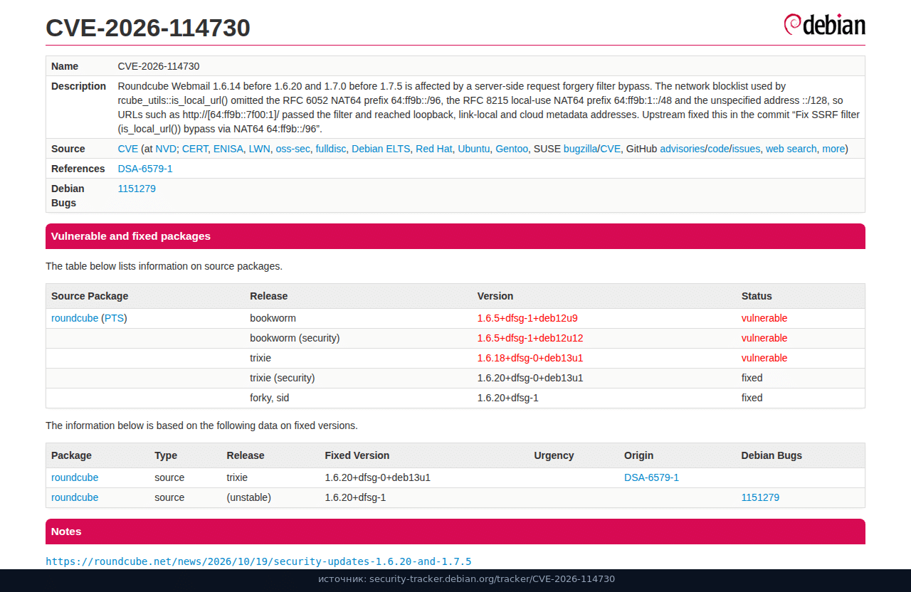Follow the web search link
Viewport: 911px width, 592px height.
coord(791,149)
